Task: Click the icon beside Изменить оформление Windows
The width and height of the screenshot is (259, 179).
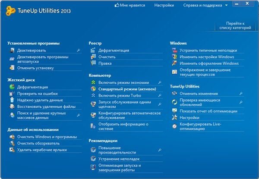Action: pos(174,63)
